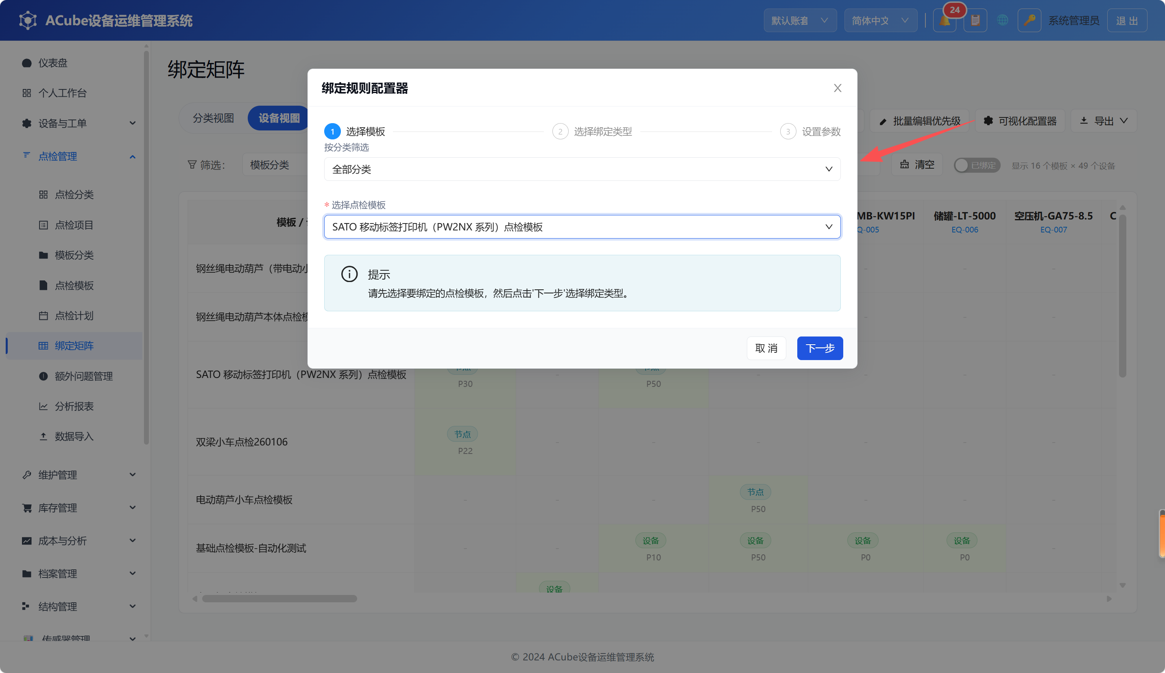Click the 下一步 button

pos(820,348)
